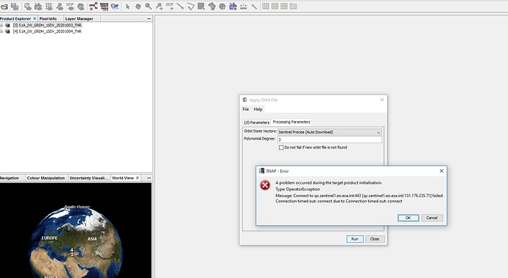Open Help menu in Apply Orbit File
508x278 pixels.
pos(258,110)
